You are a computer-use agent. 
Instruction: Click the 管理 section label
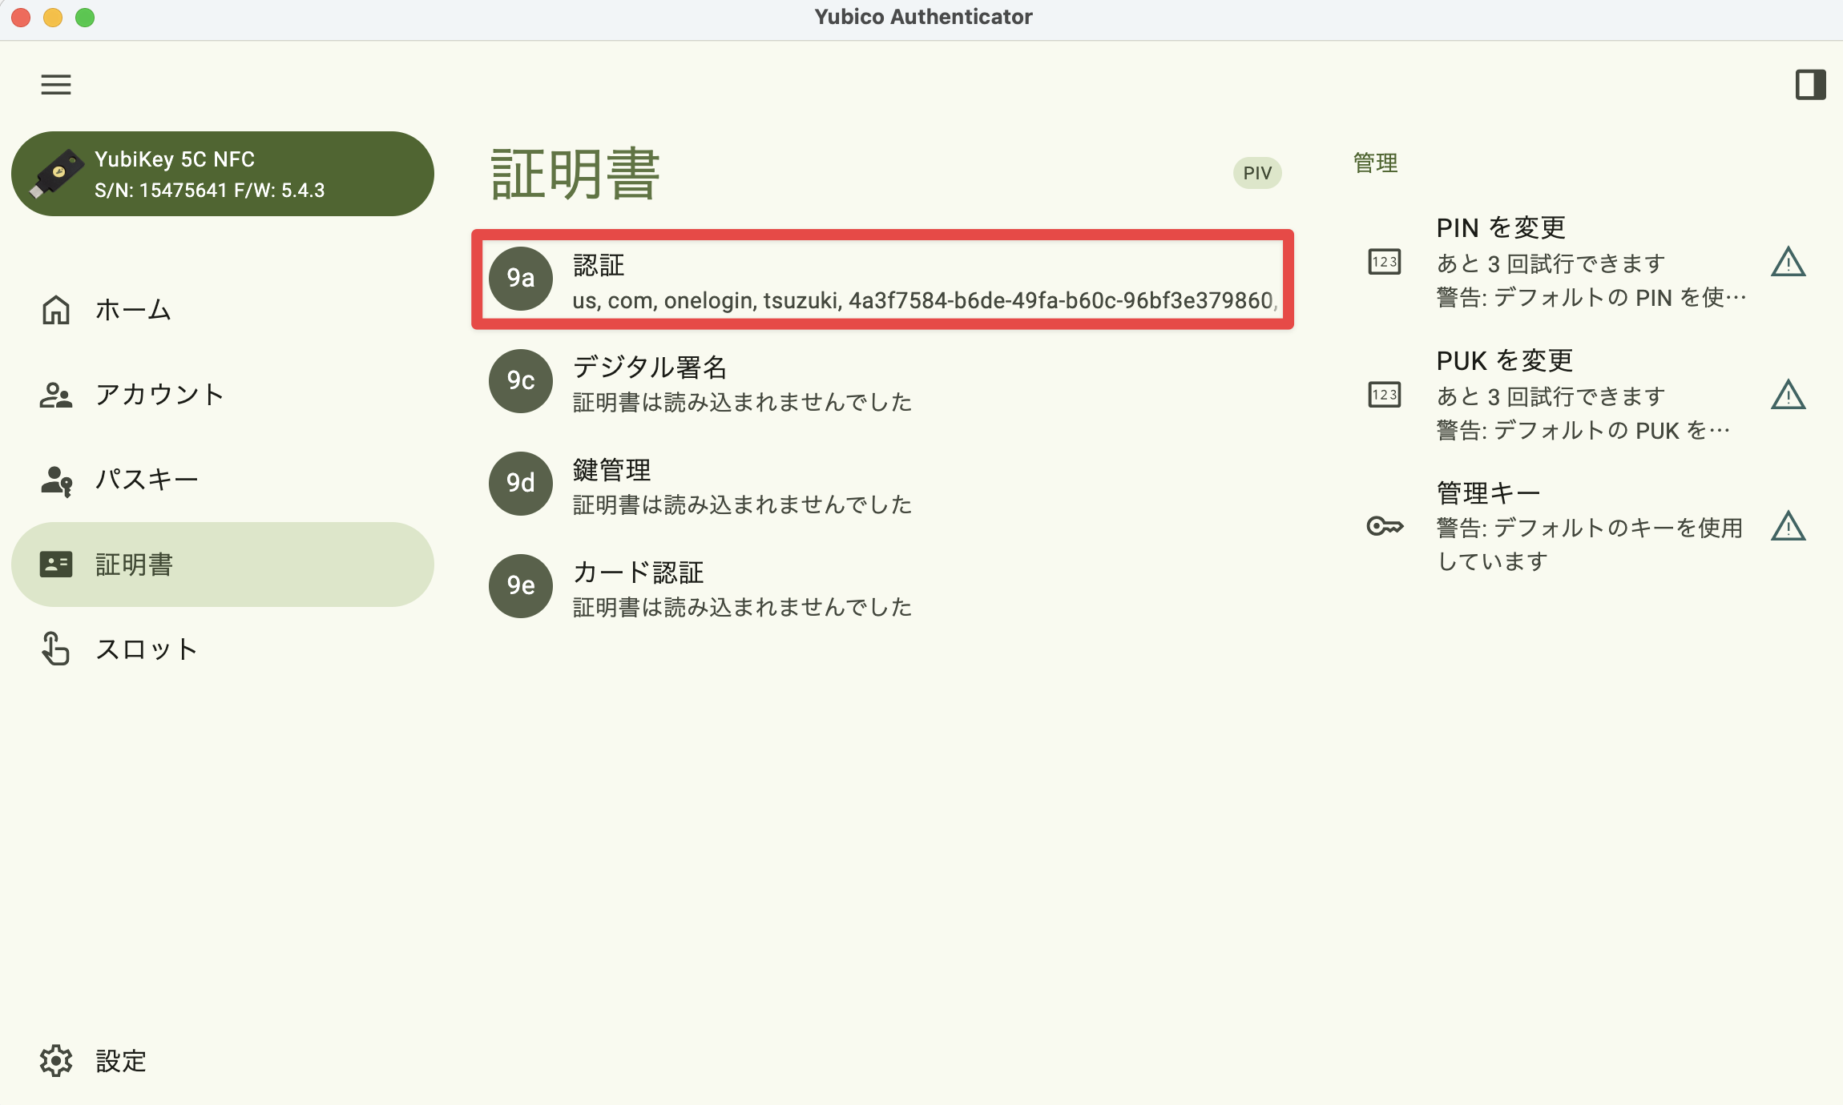point(1375,163)
